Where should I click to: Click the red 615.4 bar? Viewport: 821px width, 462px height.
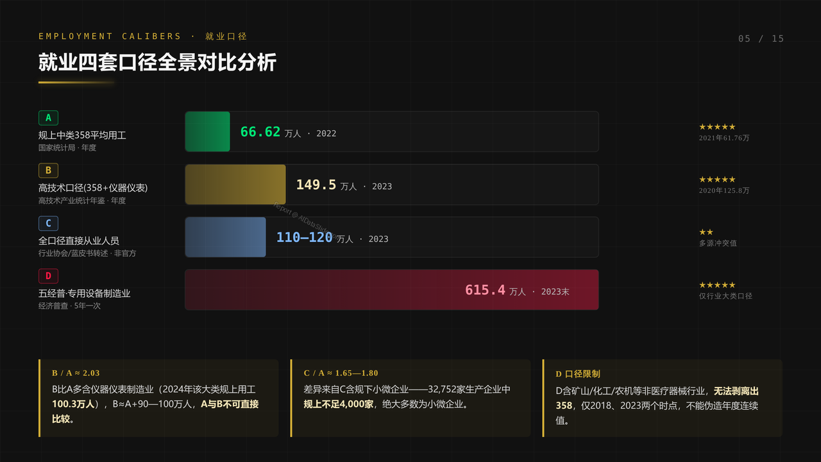(392, 289)
